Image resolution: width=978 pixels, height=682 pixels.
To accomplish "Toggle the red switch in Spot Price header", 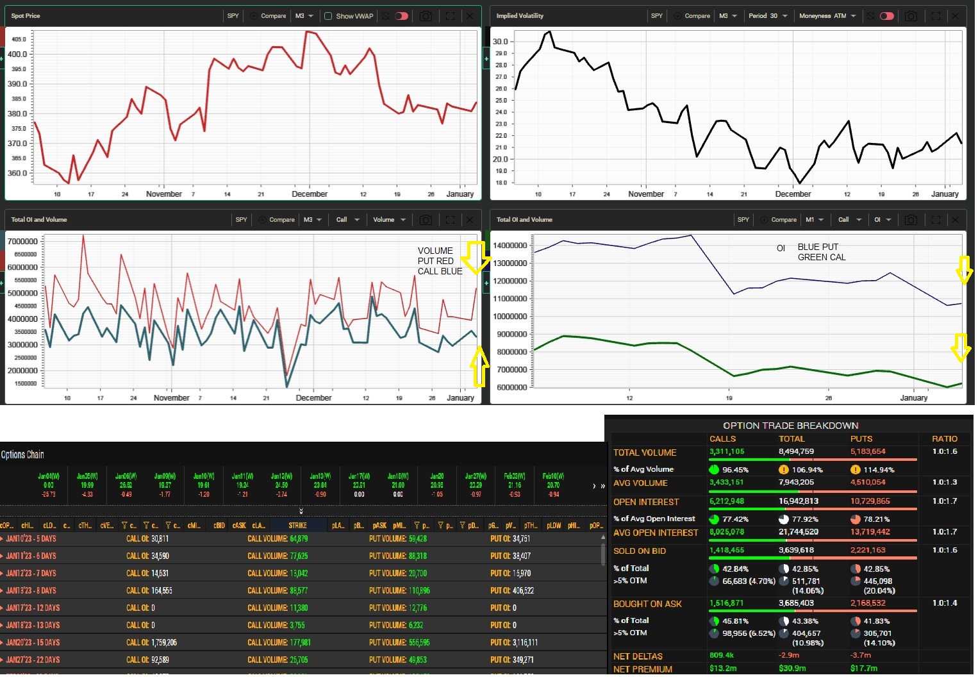I will (402, 16).
